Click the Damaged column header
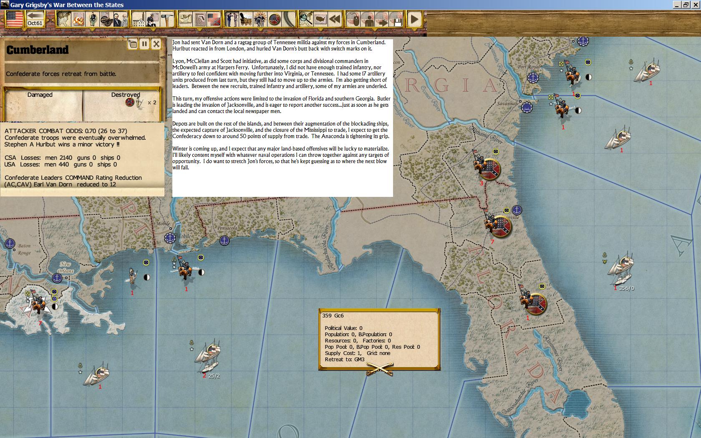Viewport: 701px width, 438px height. coord(40,95)
